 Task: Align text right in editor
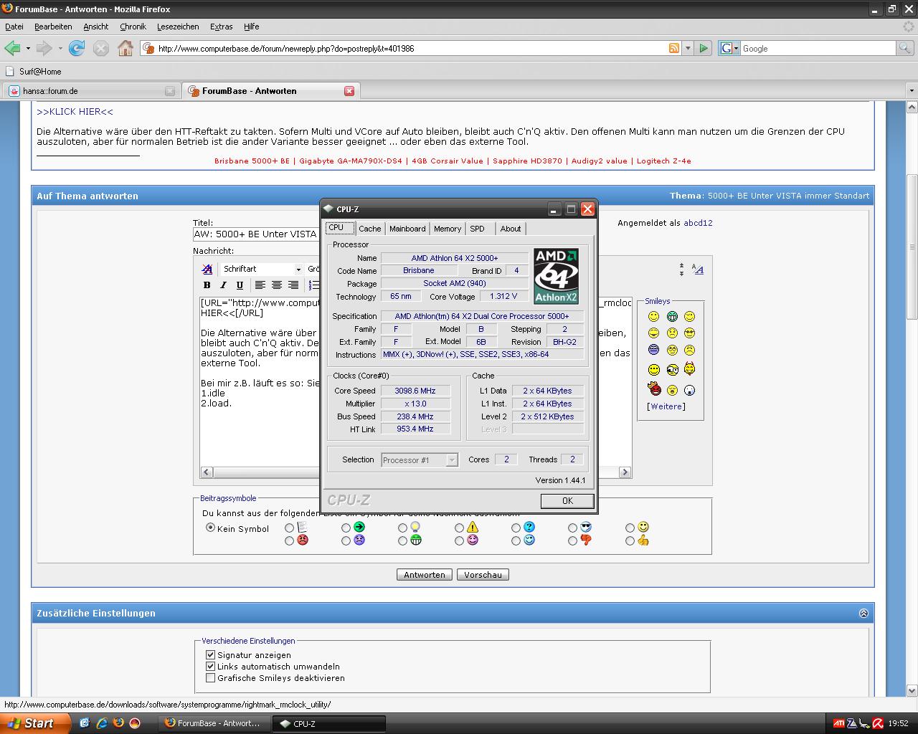click(293, 285)
